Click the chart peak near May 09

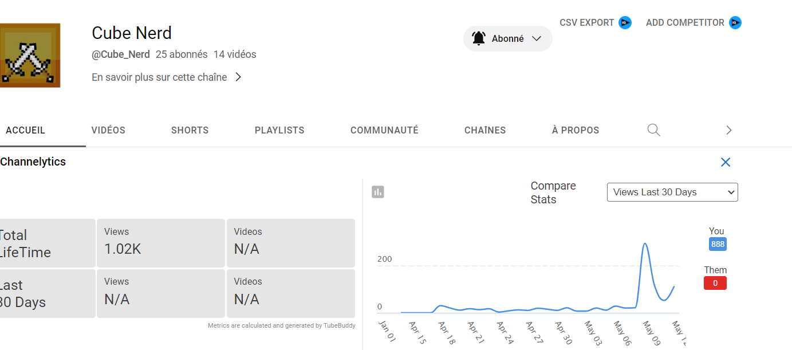tap(645, 244)
